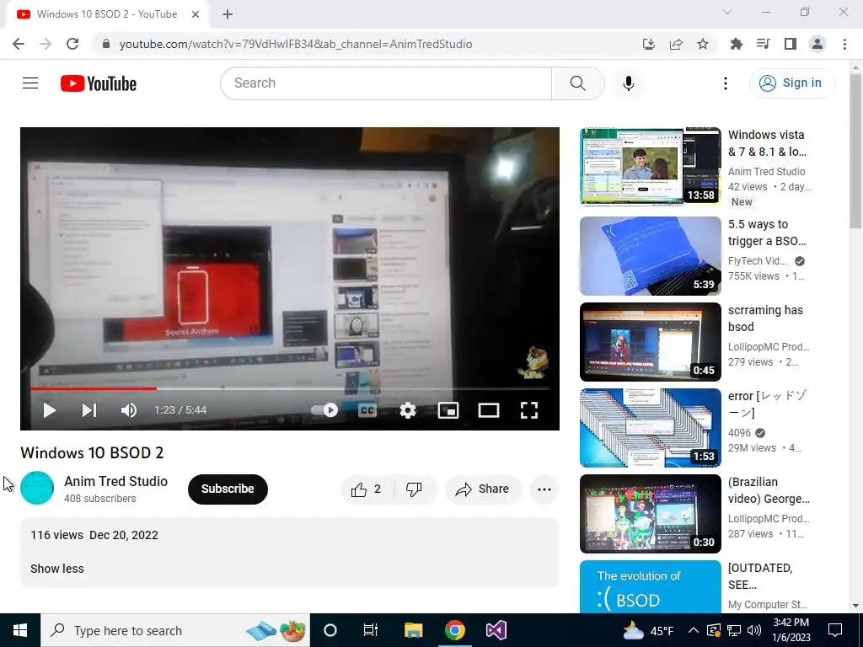This screenshot has height=647, width=863.
Task: Share this page icon in address bar
Action: [676, 44]
